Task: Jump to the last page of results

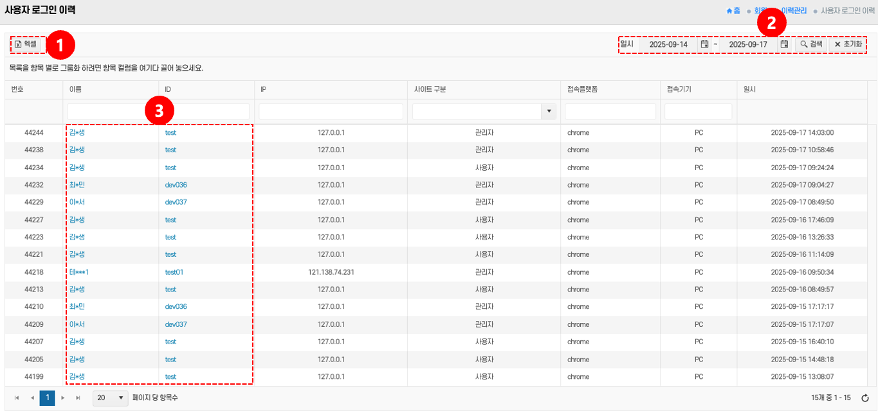Action: click(x=78, y=398)
